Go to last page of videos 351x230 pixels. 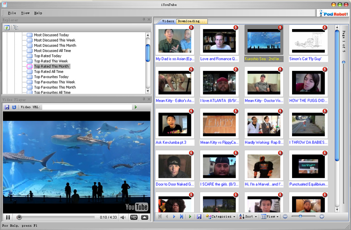tap(181, 216)
